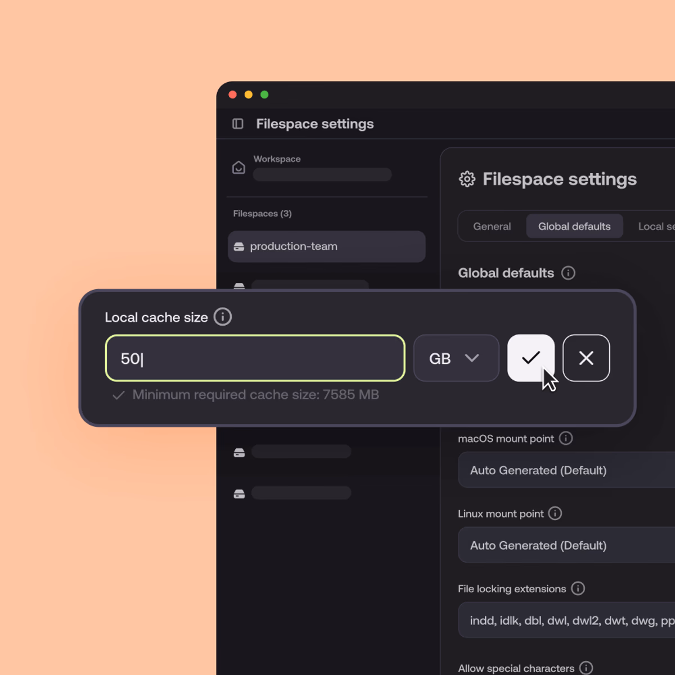Toggle the sidebar panel icon in title bar
The image size is (675, 675).
(x=237, y=124)
